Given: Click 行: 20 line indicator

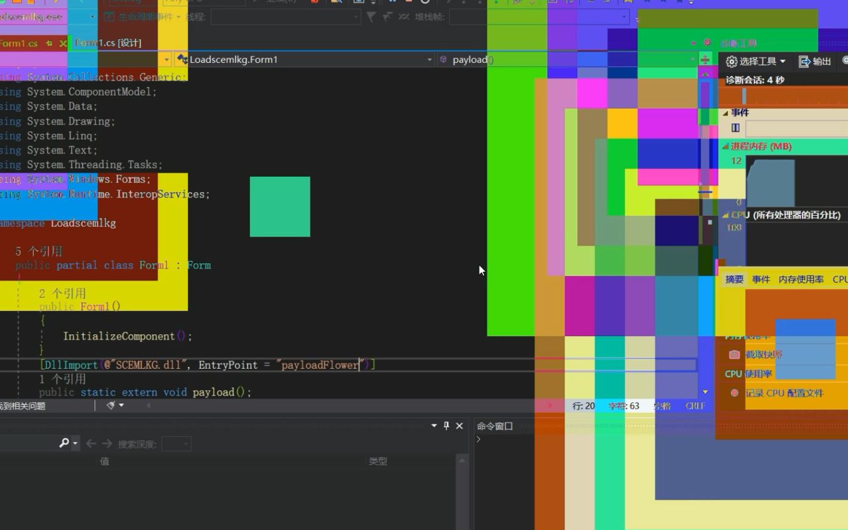Looking at the screenshot, I should coord(584,406).
